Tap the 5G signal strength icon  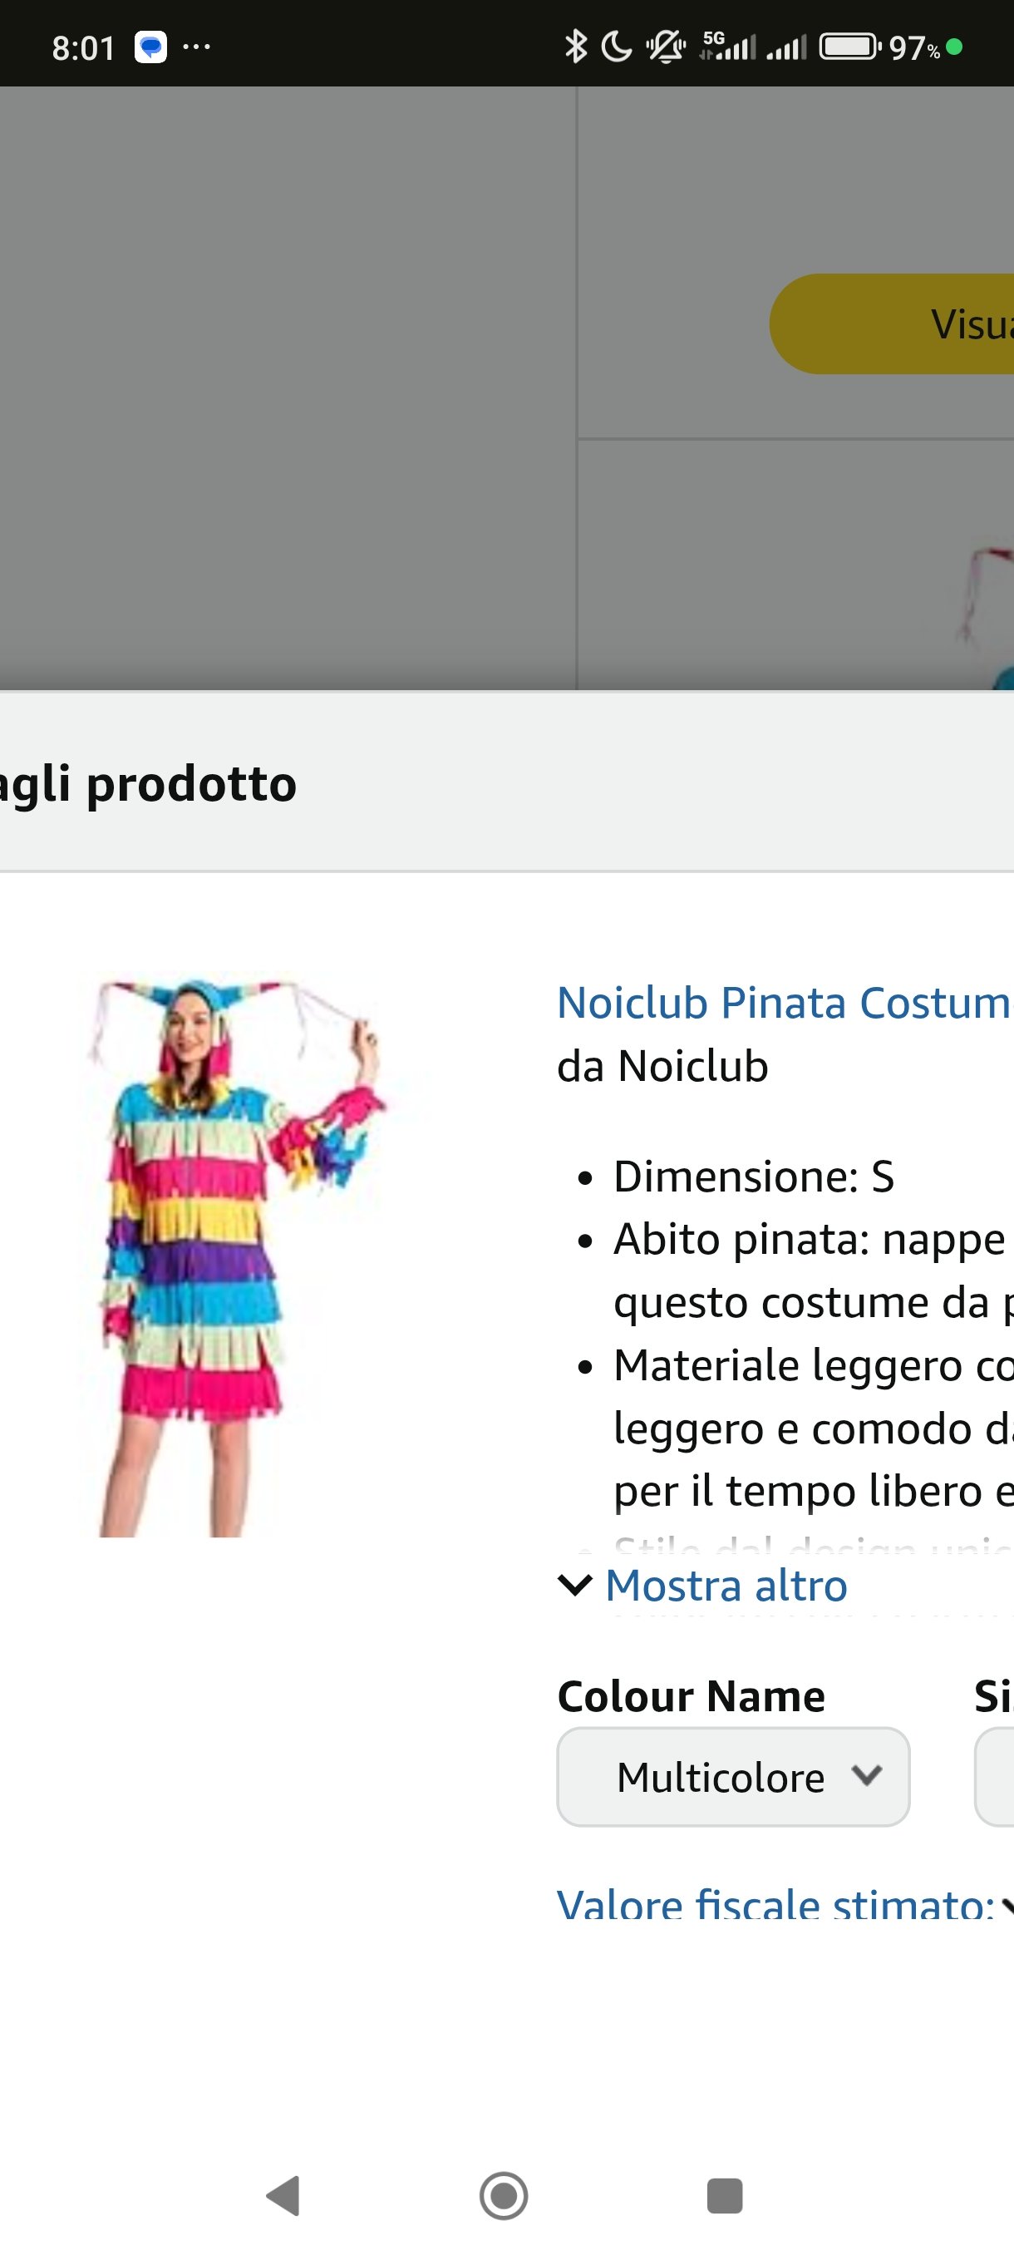click(727, 47)
